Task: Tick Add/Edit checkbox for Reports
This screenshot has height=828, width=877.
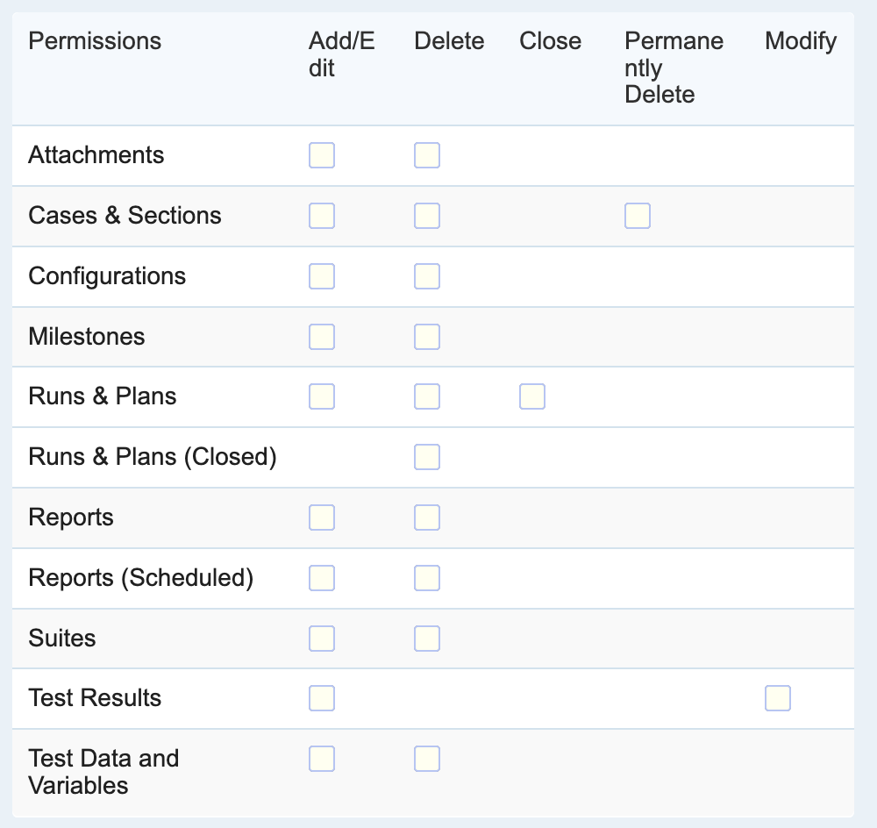Action: [322, 517]
